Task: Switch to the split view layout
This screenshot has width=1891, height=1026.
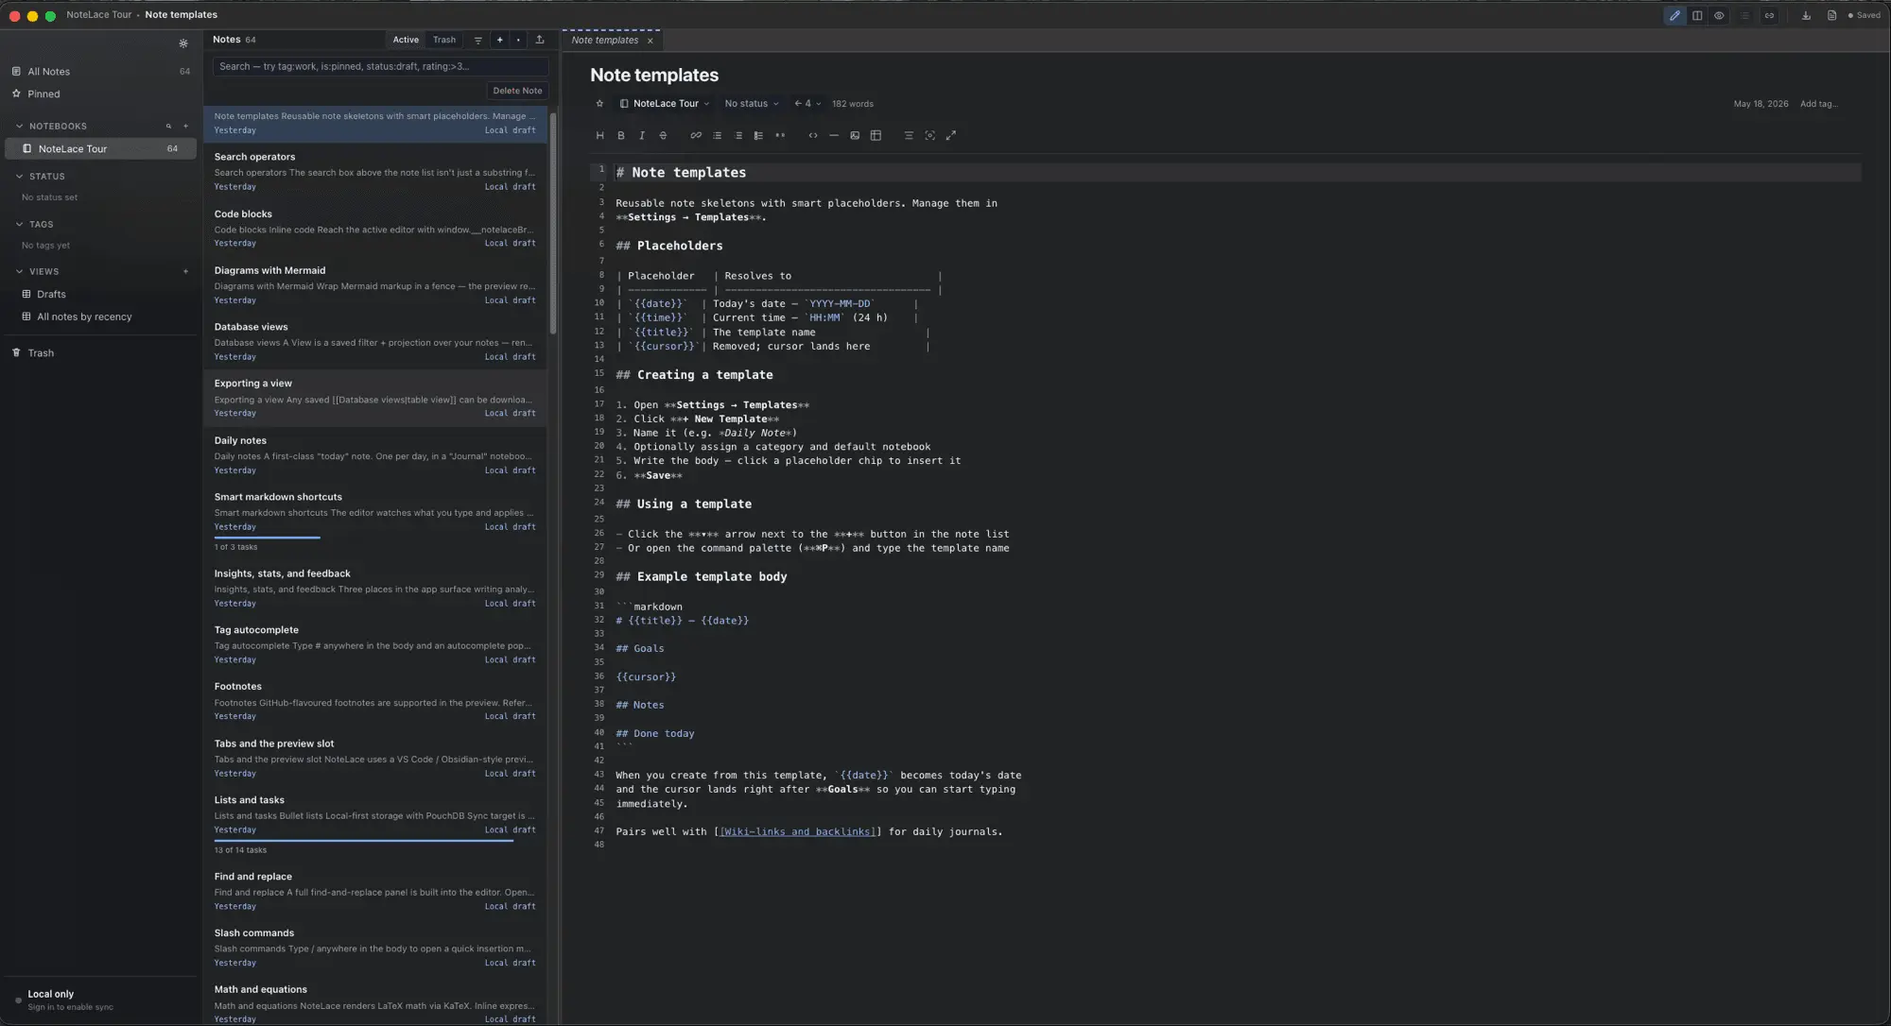Action: (1697, 15)
